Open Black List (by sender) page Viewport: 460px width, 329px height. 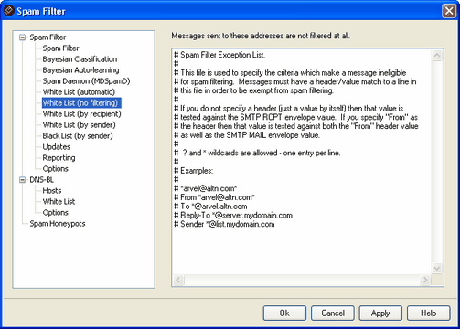78,136
